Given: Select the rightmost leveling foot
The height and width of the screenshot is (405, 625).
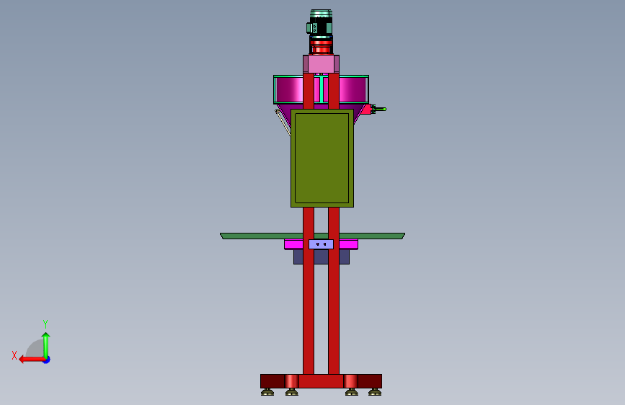Looking at the screenshot, I should [375, 392].
